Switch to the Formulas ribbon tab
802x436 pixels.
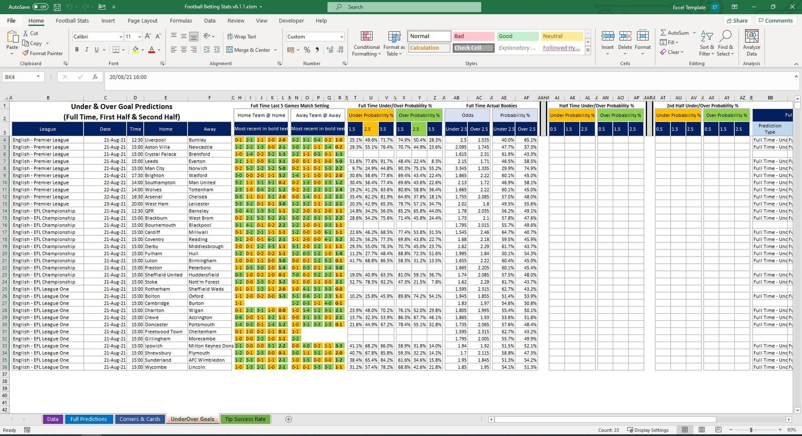point(181,21)
